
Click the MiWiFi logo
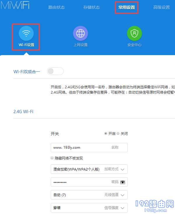click(x=15, y=5)
